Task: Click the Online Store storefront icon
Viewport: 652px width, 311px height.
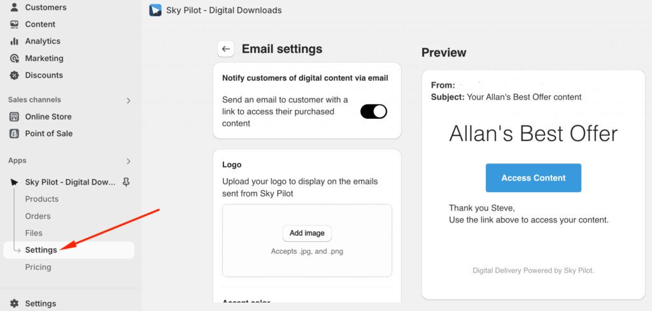Action: click(x=14, y=117)
